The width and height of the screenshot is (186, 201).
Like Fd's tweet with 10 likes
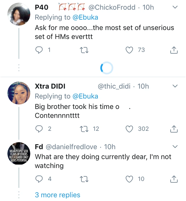(129, 179)
